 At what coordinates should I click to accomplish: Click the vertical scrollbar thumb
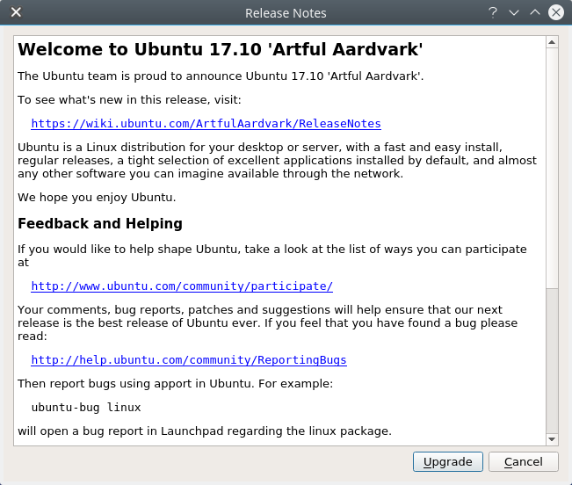click(552, 168)
